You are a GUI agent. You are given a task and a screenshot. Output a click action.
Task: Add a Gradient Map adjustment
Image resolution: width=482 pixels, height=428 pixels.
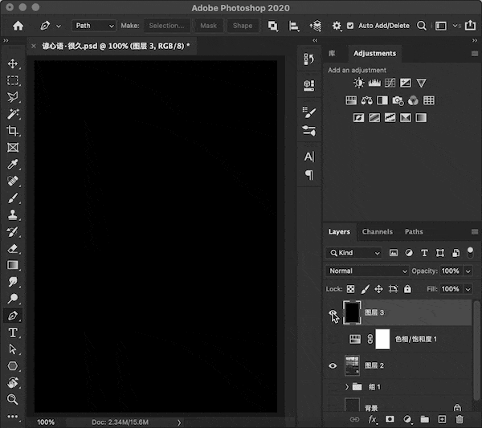(421, 118)
